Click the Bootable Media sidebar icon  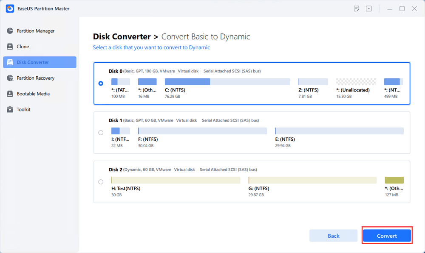pos(10,94)
